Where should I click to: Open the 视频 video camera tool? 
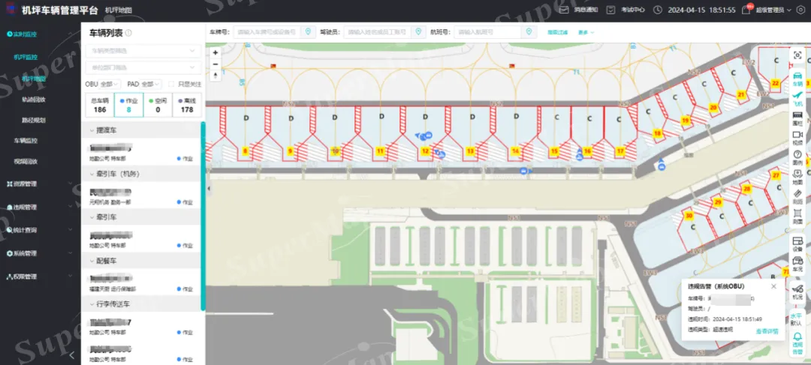797,137
